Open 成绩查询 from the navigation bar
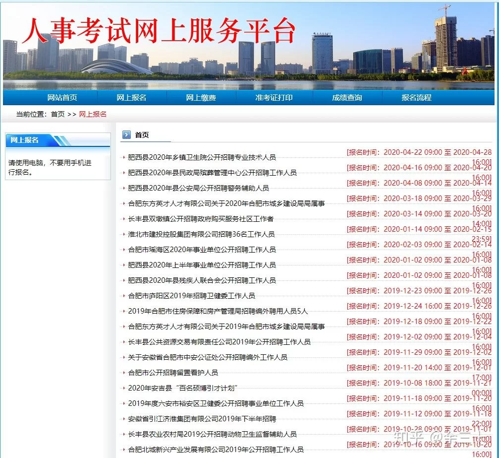Screen dimensions: 499x458 [348, 97]
